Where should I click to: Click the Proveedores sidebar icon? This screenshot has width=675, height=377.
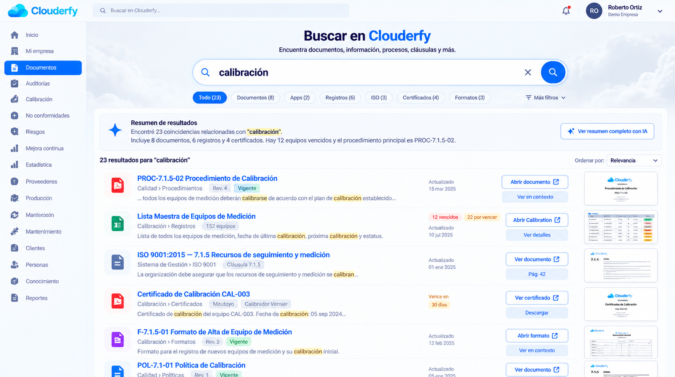point(15,182)
